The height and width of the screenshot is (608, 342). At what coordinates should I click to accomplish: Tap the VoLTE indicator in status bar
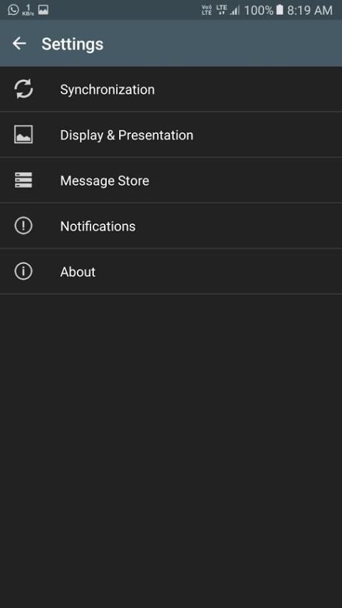tap(207, 10)
